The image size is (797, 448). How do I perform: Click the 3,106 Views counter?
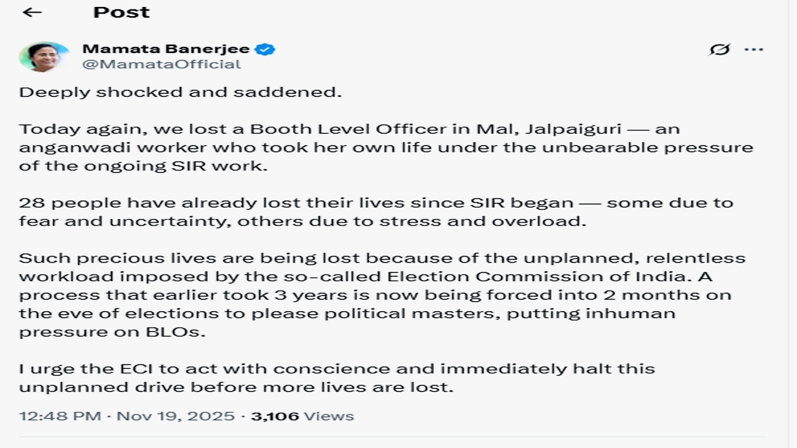[x=302, y=416]
